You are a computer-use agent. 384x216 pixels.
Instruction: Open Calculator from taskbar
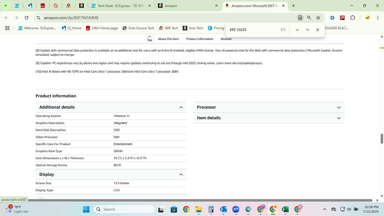[211, 209]
